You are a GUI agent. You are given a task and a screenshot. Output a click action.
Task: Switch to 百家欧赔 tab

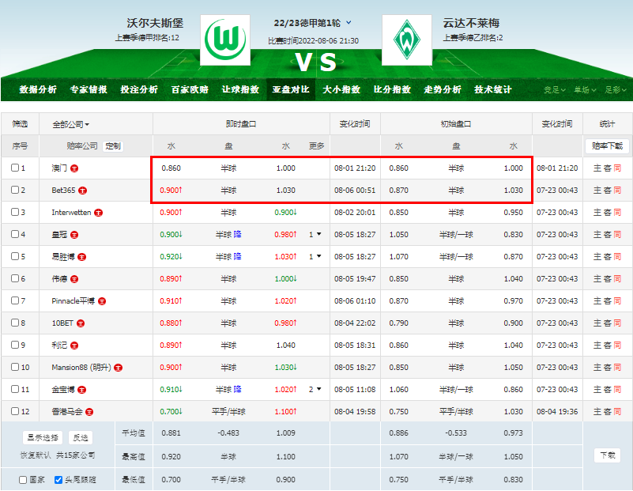click(x=190, y=89)
